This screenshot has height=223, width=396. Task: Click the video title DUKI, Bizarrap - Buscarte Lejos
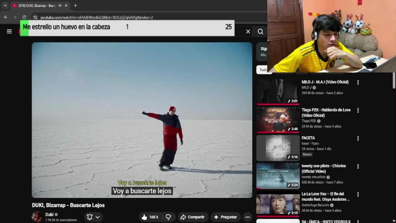68,205
